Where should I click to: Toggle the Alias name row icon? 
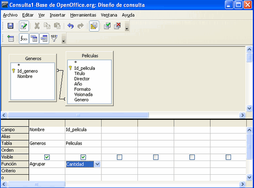44,39
